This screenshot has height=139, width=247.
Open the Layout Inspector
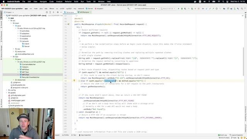point(236,135)
